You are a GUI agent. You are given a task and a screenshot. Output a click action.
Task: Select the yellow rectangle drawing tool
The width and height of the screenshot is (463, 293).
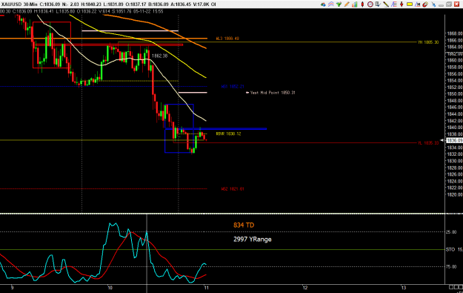pyautogui.click(x=410, y=4)
